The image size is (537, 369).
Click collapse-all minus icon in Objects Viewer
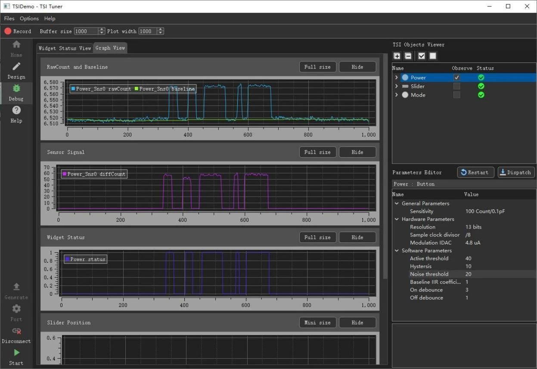click(x=408, y=56)
